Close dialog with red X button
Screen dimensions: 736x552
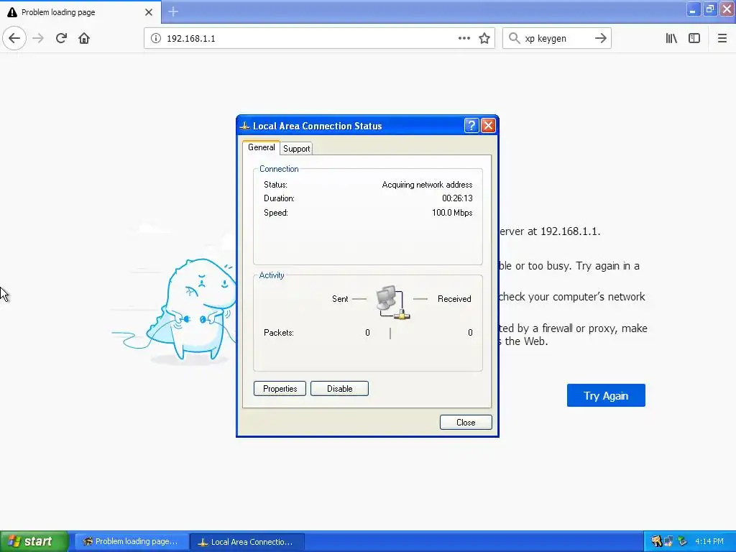[488, 125]
